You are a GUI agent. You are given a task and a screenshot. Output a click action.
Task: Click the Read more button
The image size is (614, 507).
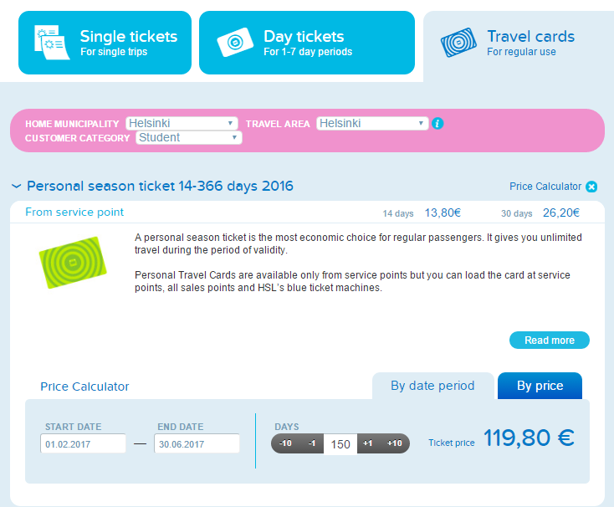click(550, 341)
